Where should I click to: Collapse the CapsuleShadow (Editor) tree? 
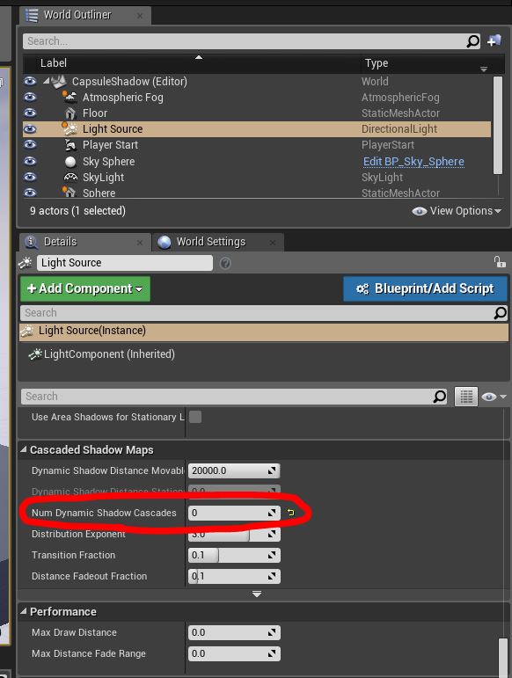point(47,81)
